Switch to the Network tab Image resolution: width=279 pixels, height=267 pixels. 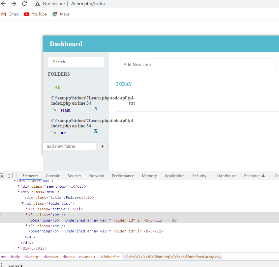pyautogui.click(x=97, y=176)
